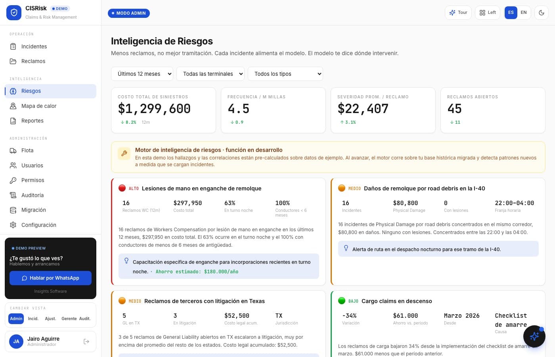Toggle the Left layout button
The image size is (555, 357).
[488, 13]
